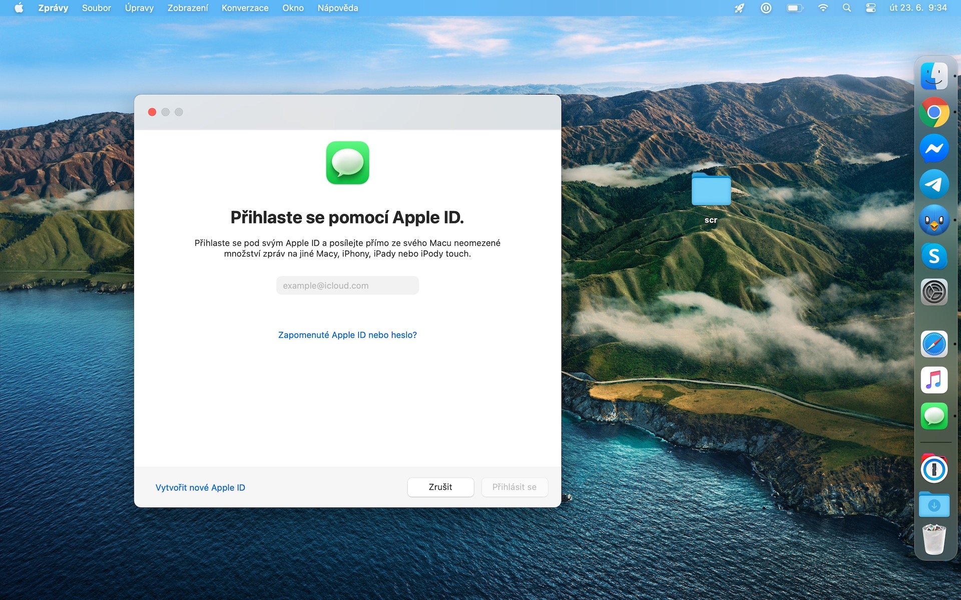Open Telegram from the dock

click(934, 184)
